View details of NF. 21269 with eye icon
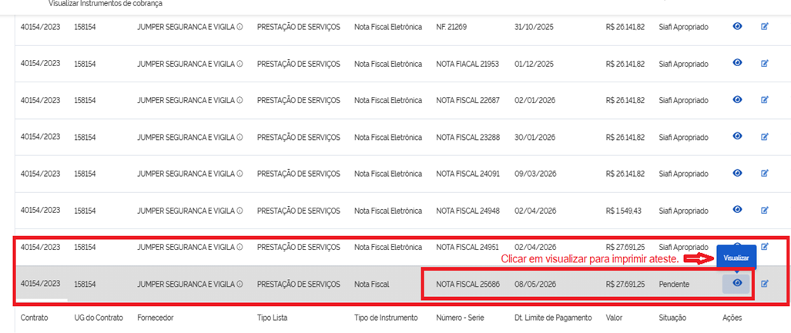This screenshot has height=333, width=791. click(737, 27)
